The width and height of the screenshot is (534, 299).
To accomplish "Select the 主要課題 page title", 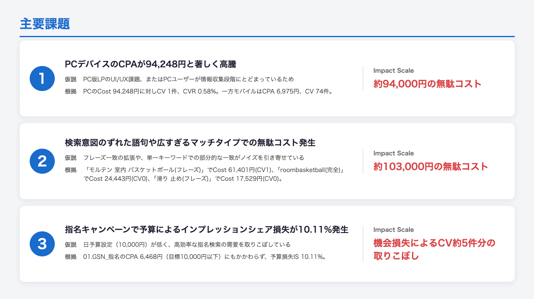I will (45, 24).
